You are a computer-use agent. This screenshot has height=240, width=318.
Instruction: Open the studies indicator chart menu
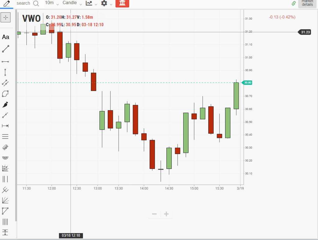coord(91,3)
